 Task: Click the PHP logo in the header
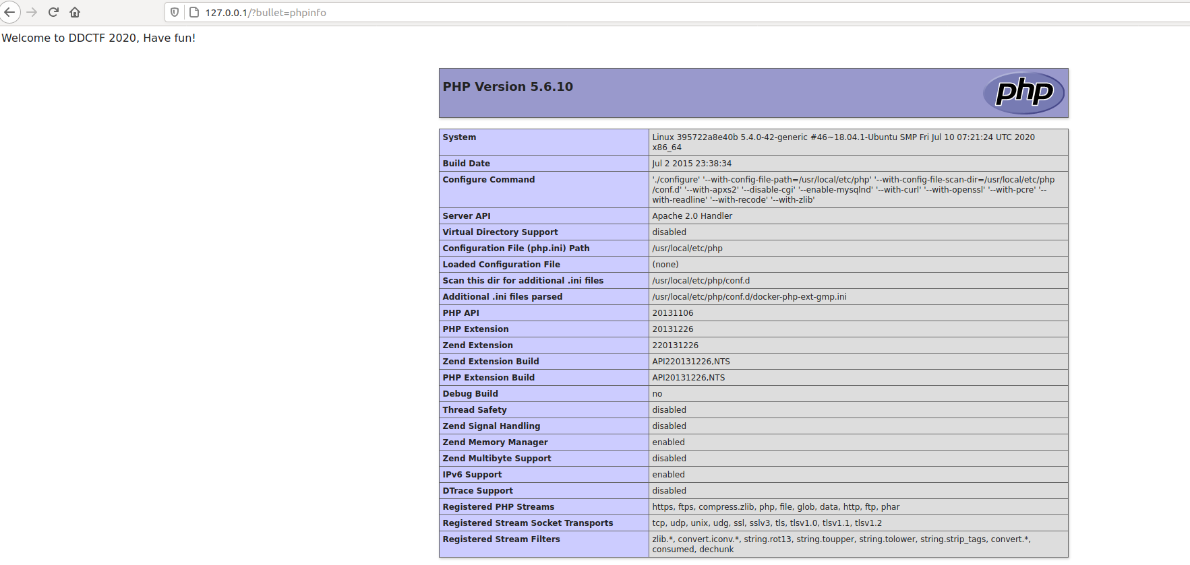[x=1023, y=92]
